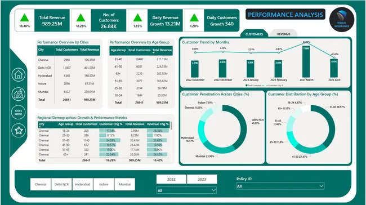This screenshot has width=366, height=205.
Task: Sort regional table by Revenue Chg % header
Action: 158,124
